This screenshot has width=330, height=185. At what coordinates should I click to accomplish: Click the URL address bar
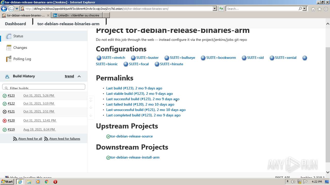[119, 8]
